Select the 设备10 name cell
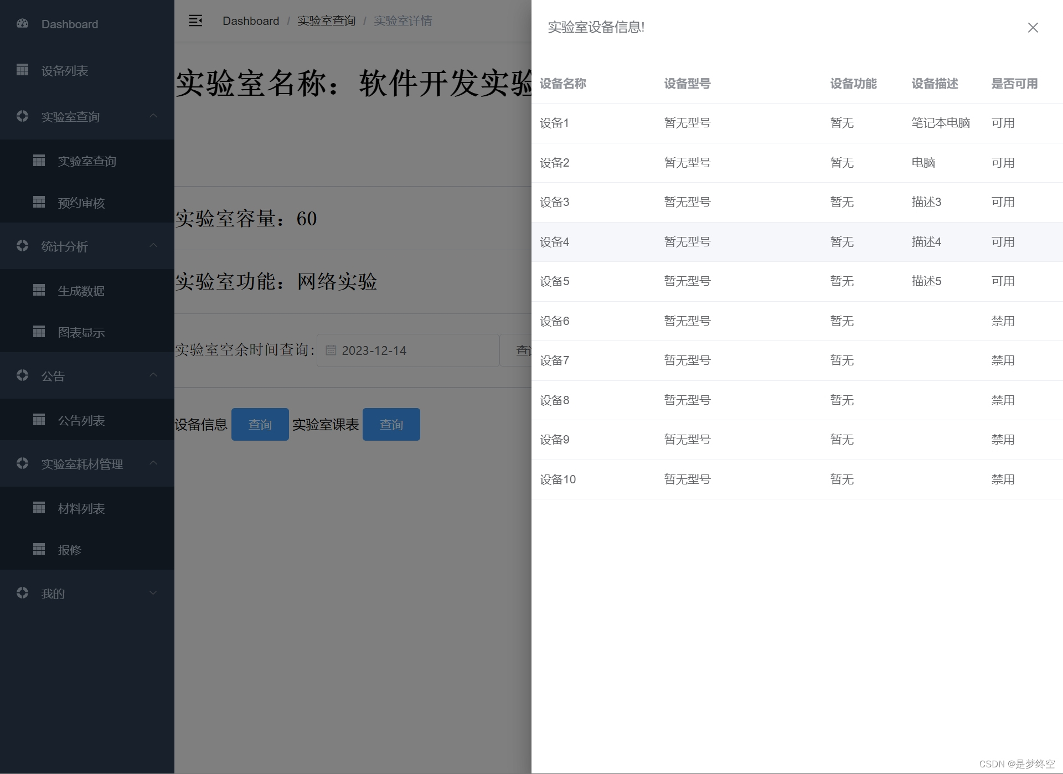The image size is (1063, 774). (x=558, y=479)
